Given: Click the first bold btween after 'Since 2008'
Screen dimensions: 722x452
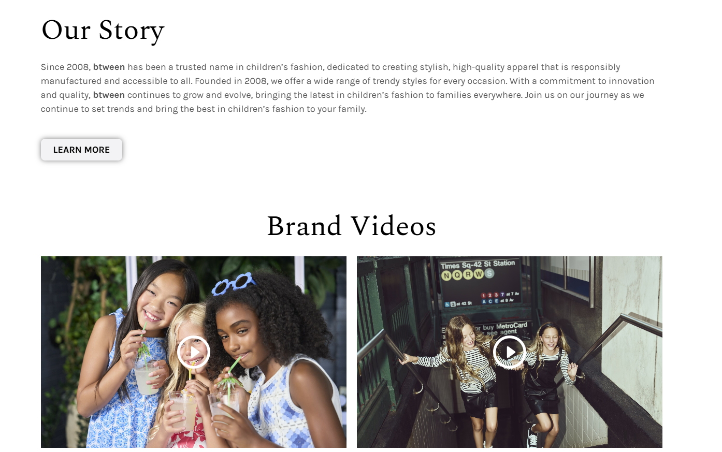Looking at the screenshot, I should click(x=109, y=67).
